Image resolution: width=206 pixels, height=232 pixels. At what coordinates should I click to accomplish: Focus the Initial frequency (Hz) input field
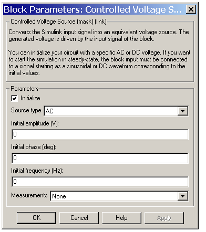coord(100,182)
